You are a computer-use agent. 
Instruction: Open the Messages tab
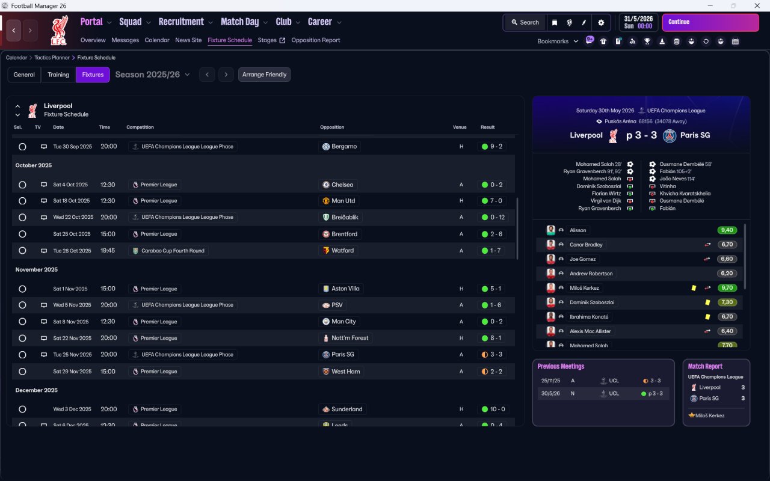click(x=125, y=40)
